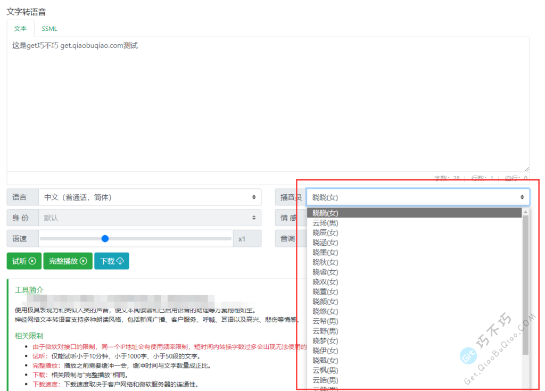
Task: Expand the 身份 role dropdown
Action: [x=150, y=218]
